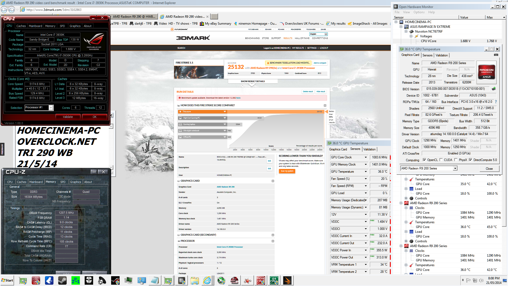Screen dimensions: 508x286
Task: Show hidden system tray icons
Action: (x=463, y=280)
